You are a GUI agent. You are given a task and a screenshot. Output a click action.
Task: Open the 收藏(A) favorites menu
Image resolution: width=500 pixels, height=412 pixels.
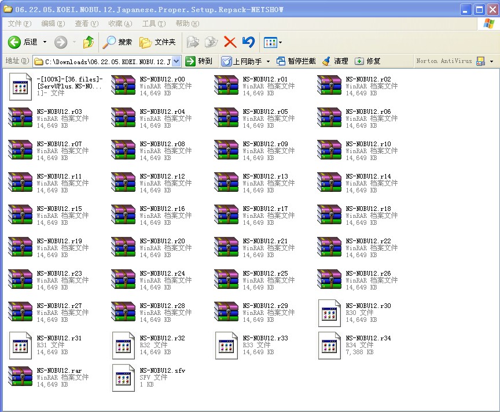click(x=120, y=24)
